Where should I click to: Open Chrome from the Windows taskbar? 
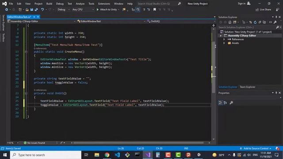pos(107,155)
